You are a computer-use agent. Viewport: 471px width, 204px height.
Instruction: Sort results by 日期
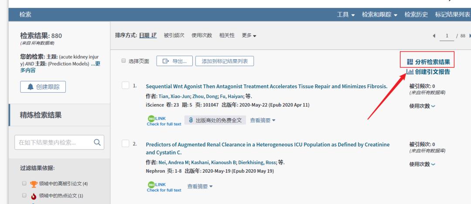148,35
